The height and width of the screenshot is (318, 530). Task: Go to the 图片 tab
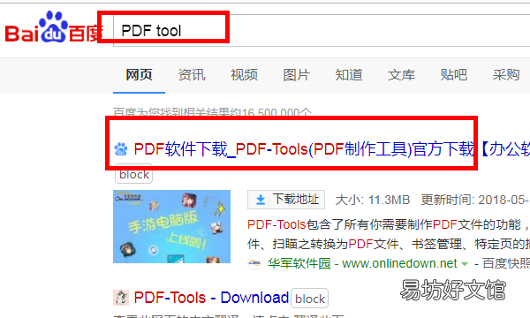coord(297,75)
